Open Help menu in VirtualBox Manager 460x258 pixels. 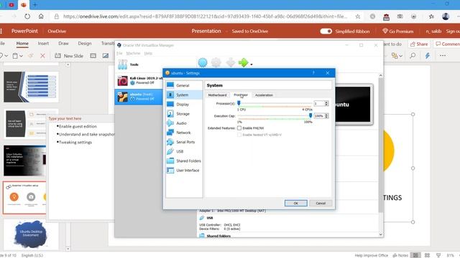tap(148, 53)
